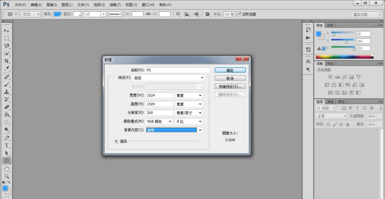Add a Brightness/Contrast adjustment

[330, 77]
